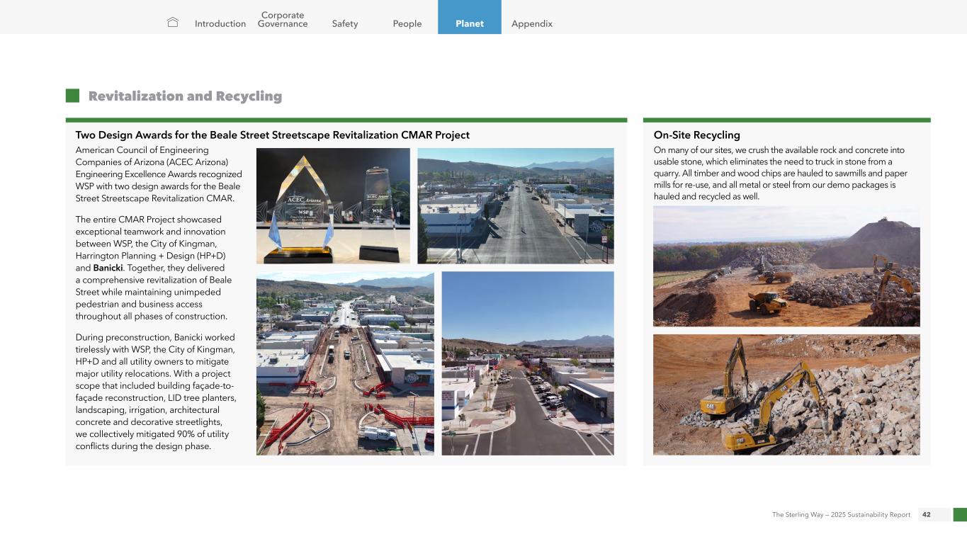
Task: View the Beale Street construction aerial photo
Action: click(x=345, y=363)
